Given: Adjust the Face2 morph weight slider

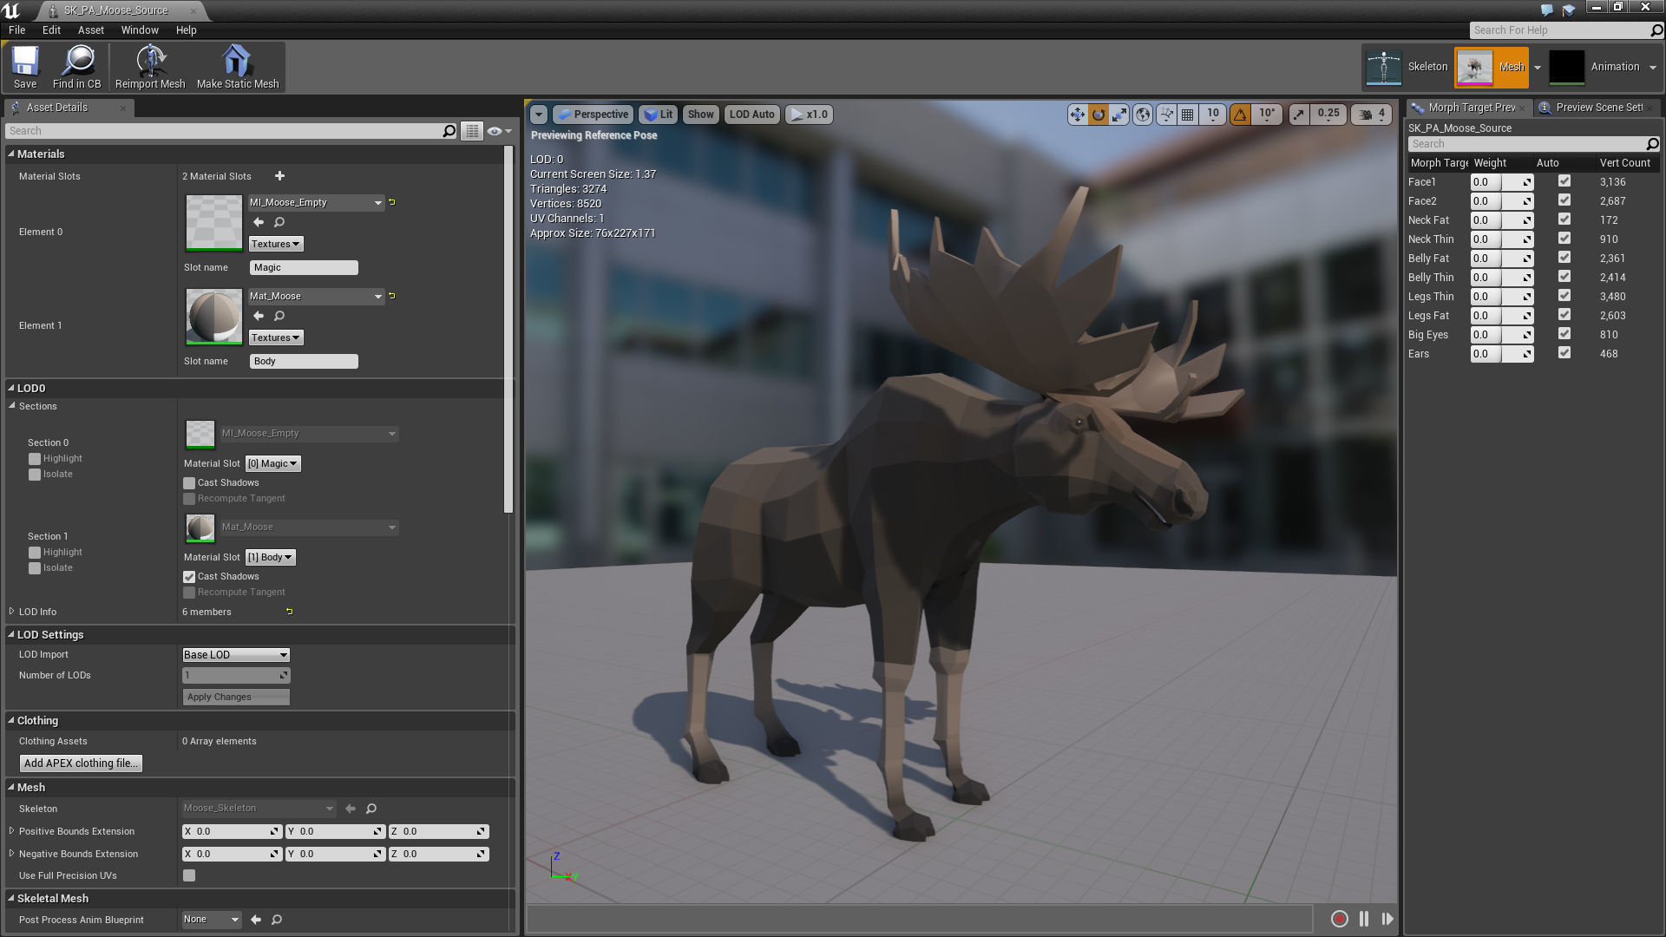Looking at the screenshot, I should 1501,200.
